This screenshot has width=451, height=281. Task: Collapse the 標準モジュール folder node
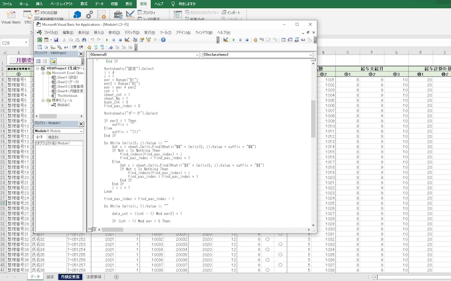(43, 100)
